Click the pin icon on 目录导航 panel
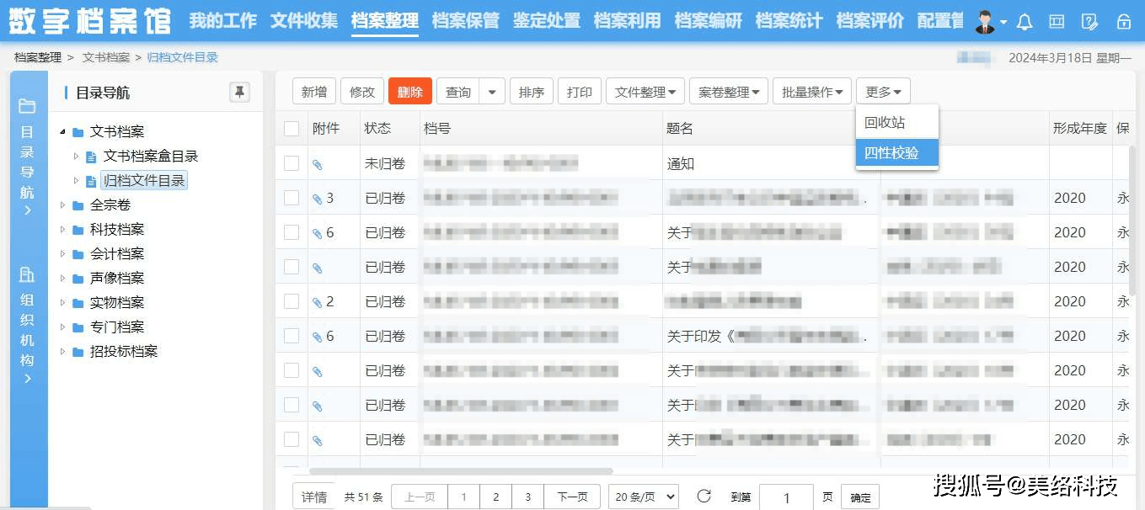 click(x=239, y=93)
